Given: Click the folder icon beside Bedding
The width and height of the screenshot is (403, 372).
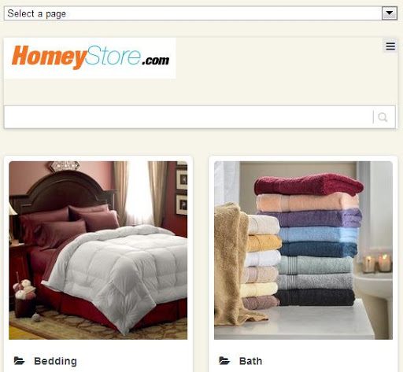Looking at the screenshot, I should coord(19,361).
